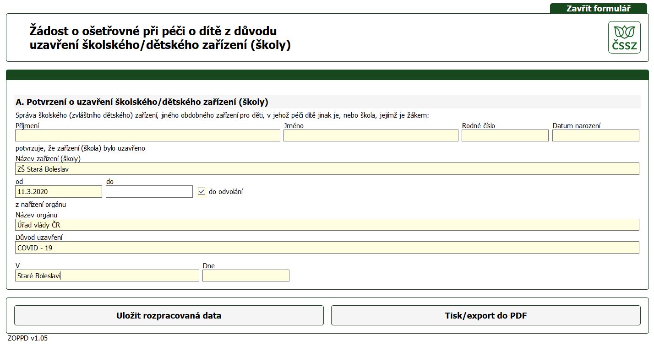Viewport: 654px width, 346px height.
Task: Select the 'od' date field showing 11.3.2020
Action: [x=59, y=192]
